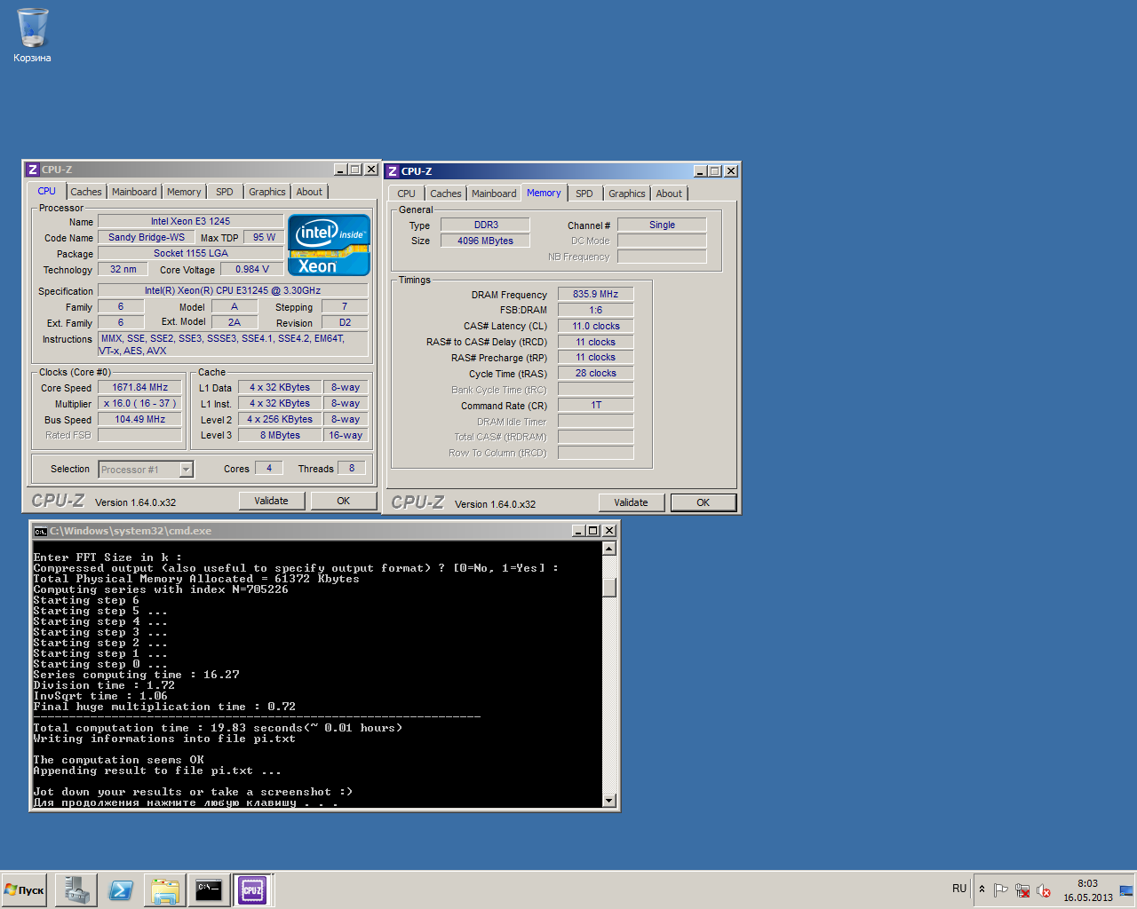Open the Recycle Bin (Корзина) desktop icon
Image resolution: width=1137 pixels, height=909 pixels.
(32, 36)
